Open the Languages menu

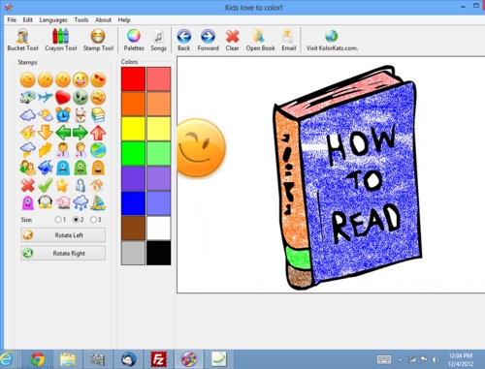(53, 20)
